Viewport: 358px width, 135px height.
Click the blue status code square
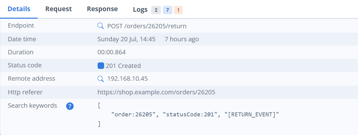[x=101, y=65]
